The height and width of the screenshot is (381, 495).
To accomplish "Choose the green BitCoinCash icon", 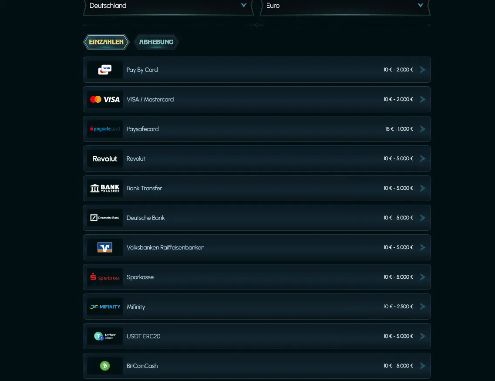I will point(105,366).
